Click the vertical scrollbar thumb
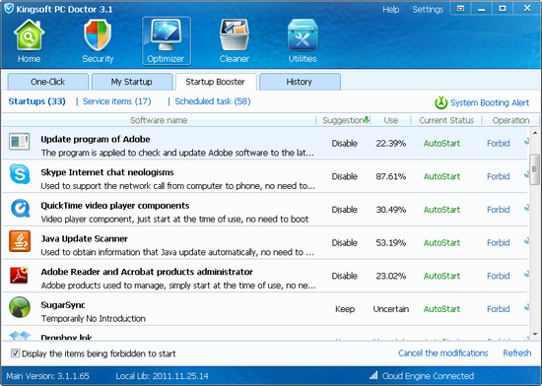This screenshot has height=386, width=542. click(x=535, y=169)
